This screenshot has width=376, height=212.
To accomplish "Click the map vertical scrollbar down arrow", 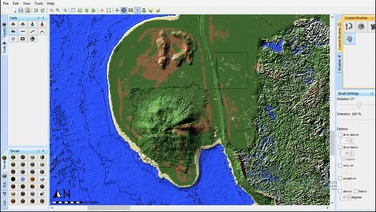I will tap(332, 203).
